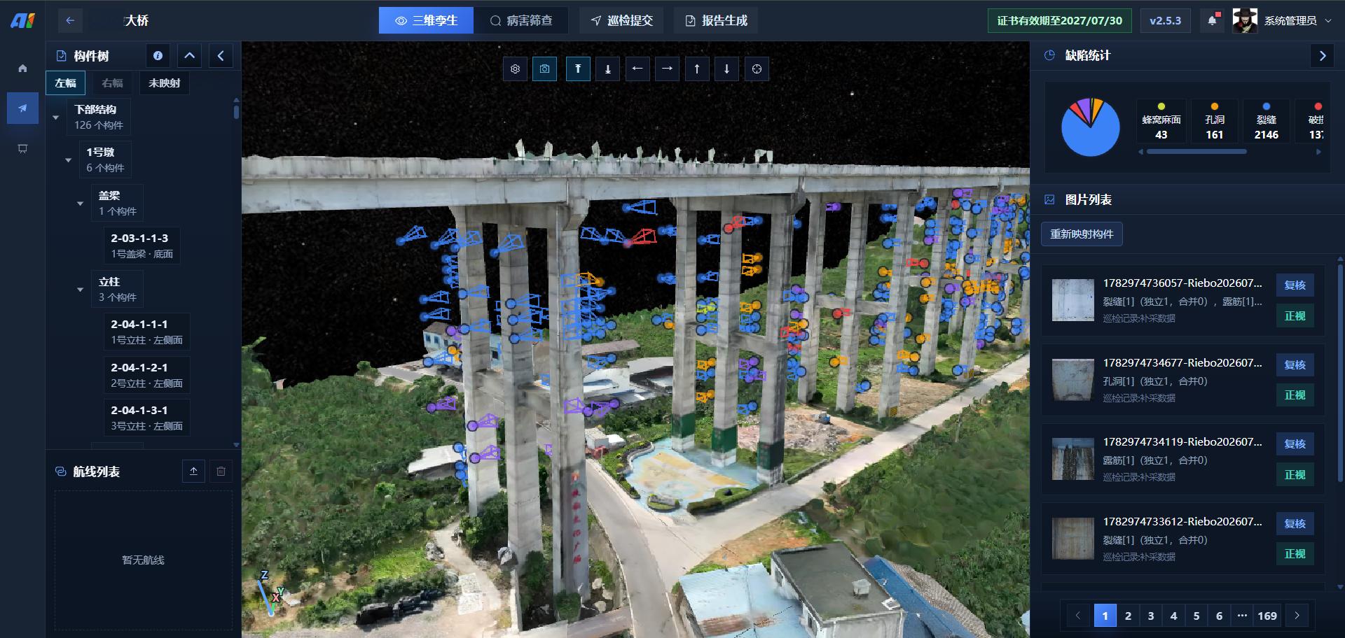Viewport: 1345px width, 638px height.
Task: Click the v2.5.3 version badge
Action: (x=1165, y=21)
